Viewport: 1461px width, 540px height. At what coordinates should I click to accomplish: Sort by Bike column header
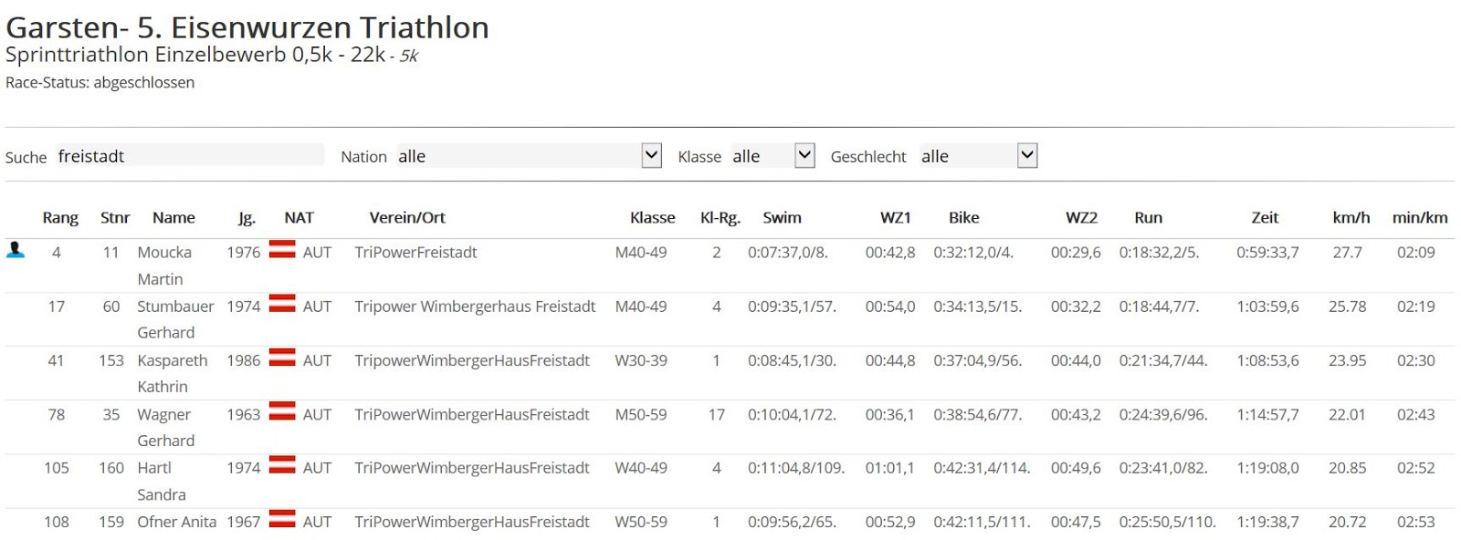[x=964, y=217]
